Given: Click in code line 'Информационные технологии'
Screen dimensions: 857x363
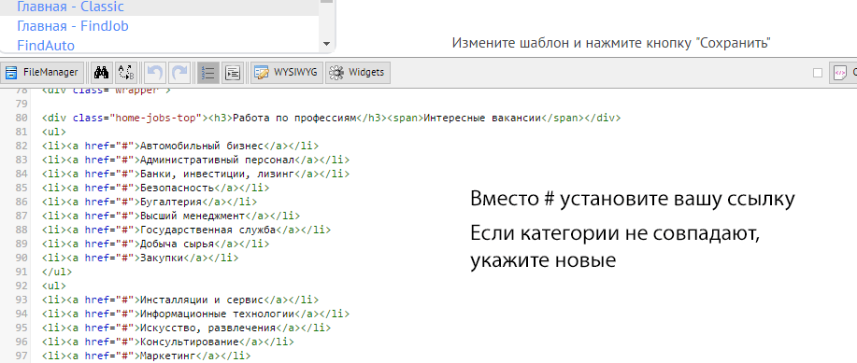Looking at the screenshot, I should pyautogui.click(x=195, y=314).
